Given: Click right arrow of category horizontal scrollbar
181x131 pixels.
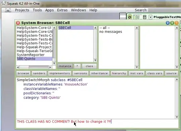Looking at the screenshot, I should click(50, 67).
